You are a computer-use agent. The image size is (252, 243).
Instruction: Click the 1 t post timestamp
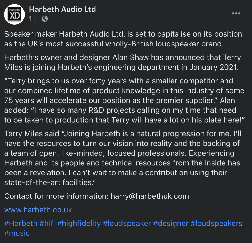32,19
